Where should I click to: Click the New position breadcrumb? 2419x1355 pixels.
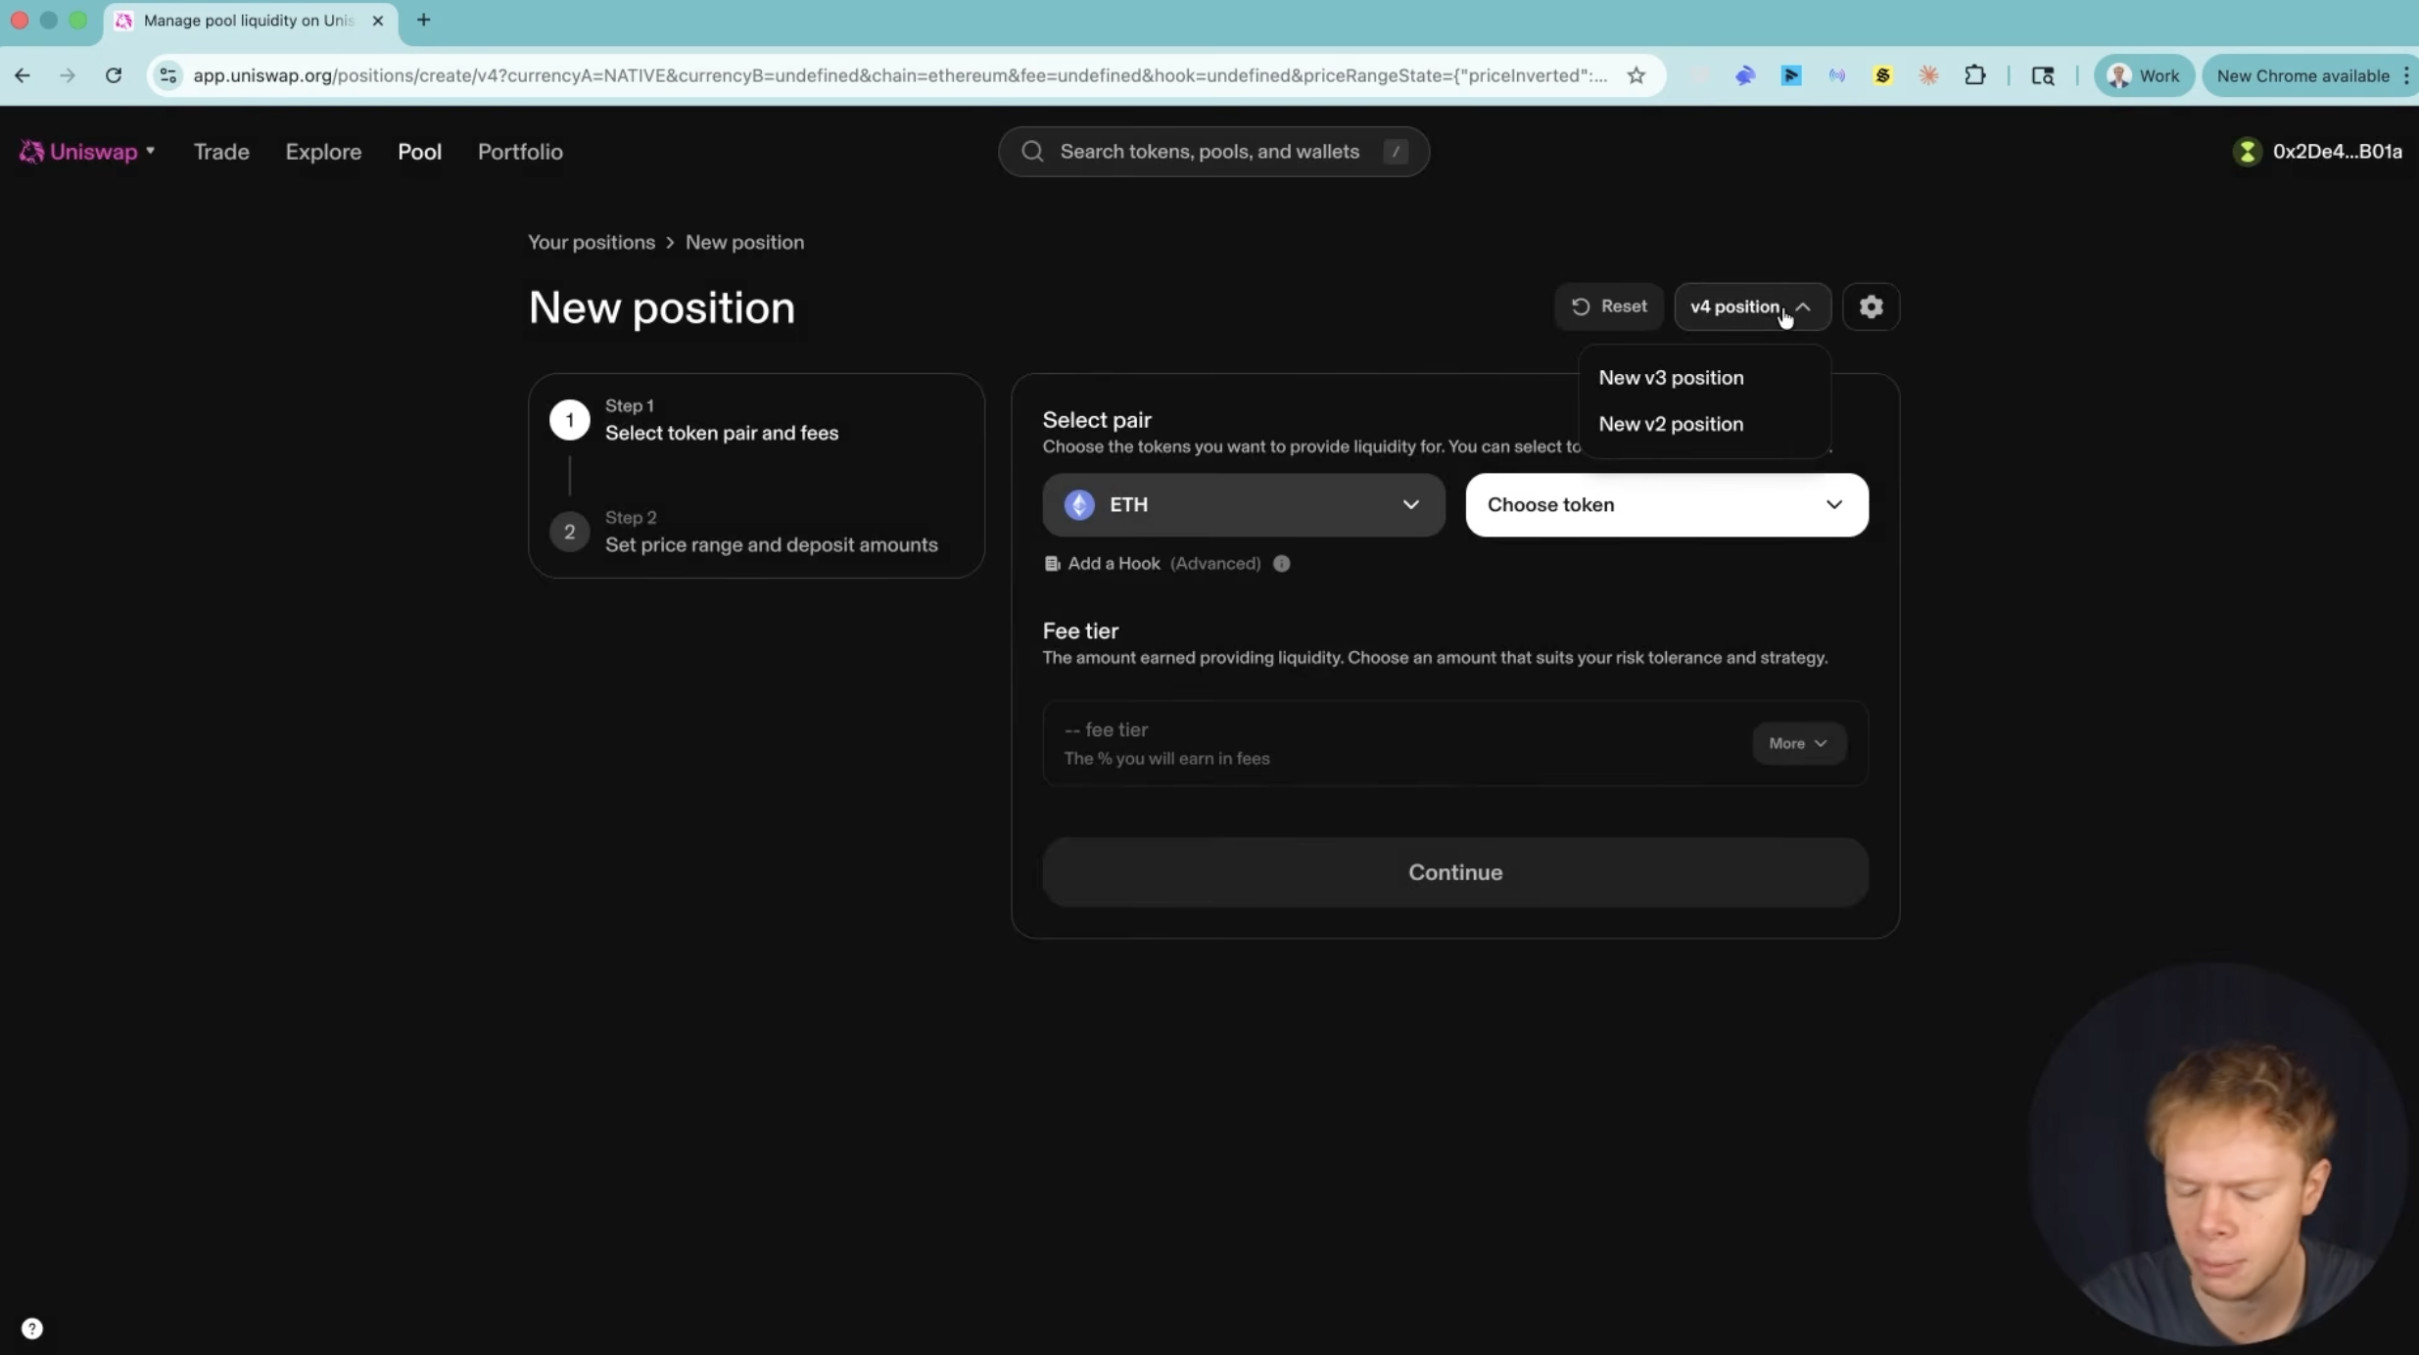(x=744, y=243)
